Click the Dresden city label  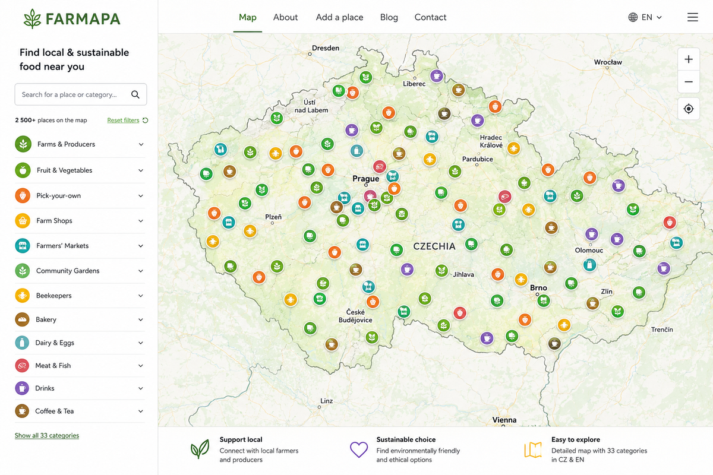click(326, 48)
